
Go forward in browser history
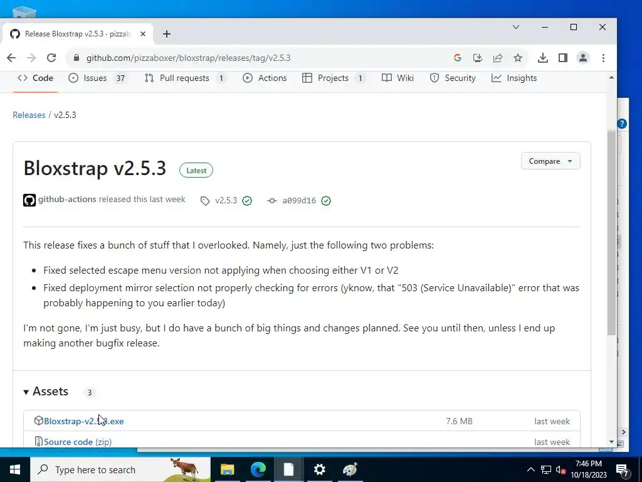click(31, 58)
